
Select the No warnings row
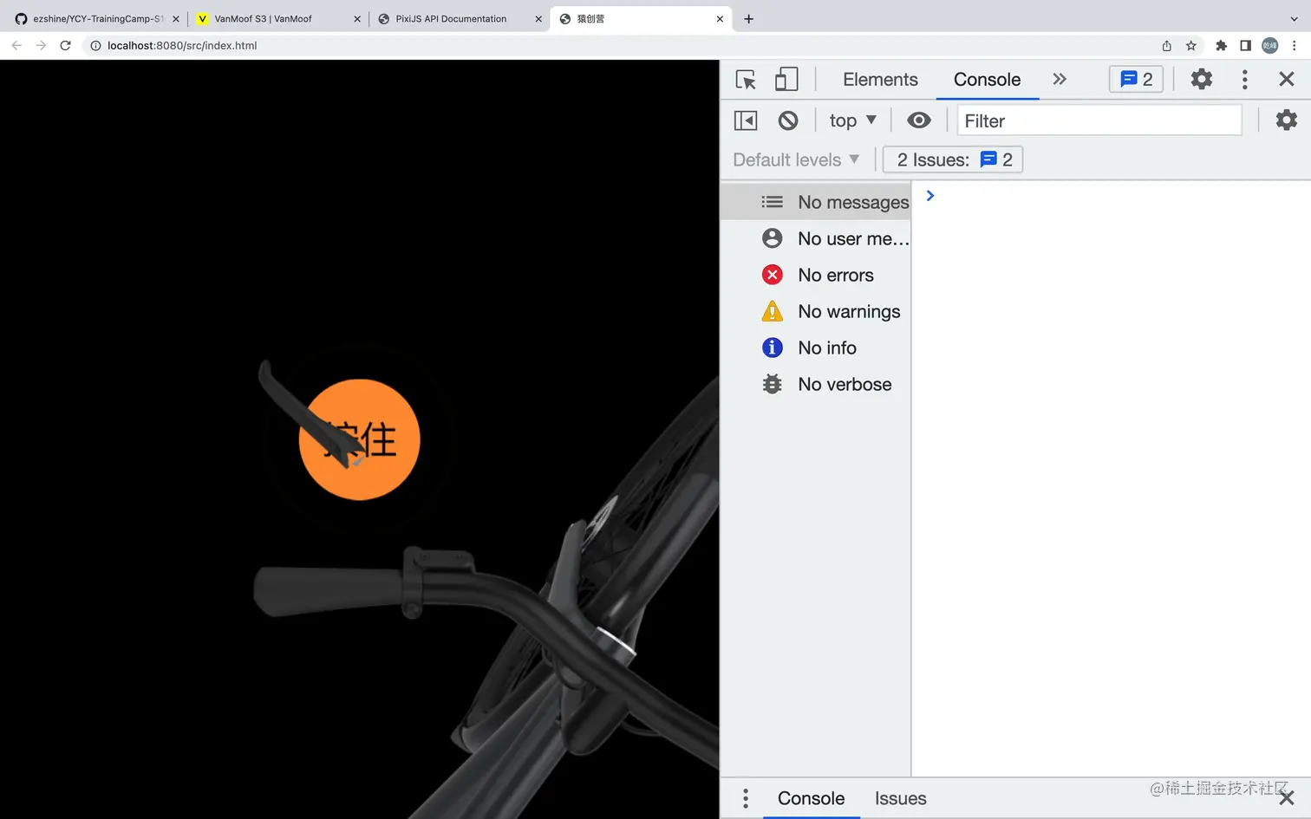815,311
